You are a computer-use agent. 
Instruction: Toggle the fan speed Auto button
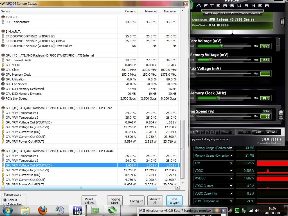pos(267,111)
